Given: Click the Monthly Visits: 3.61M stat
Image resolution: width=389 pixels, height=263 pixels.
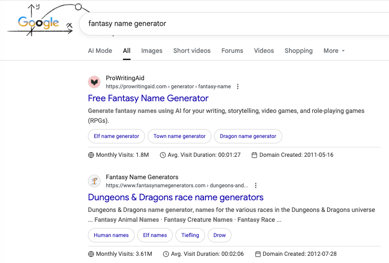Looking at the screenshot, I should click(120, 254).
